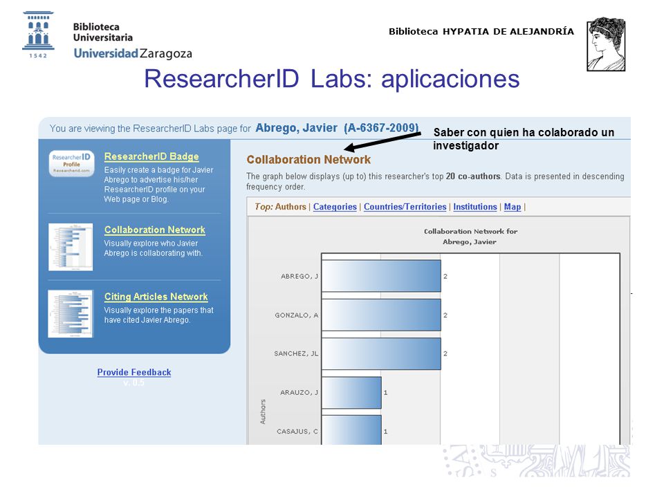Click the Provide Feedback link
This screenshot has height=498, width=664.
point(134,372)
